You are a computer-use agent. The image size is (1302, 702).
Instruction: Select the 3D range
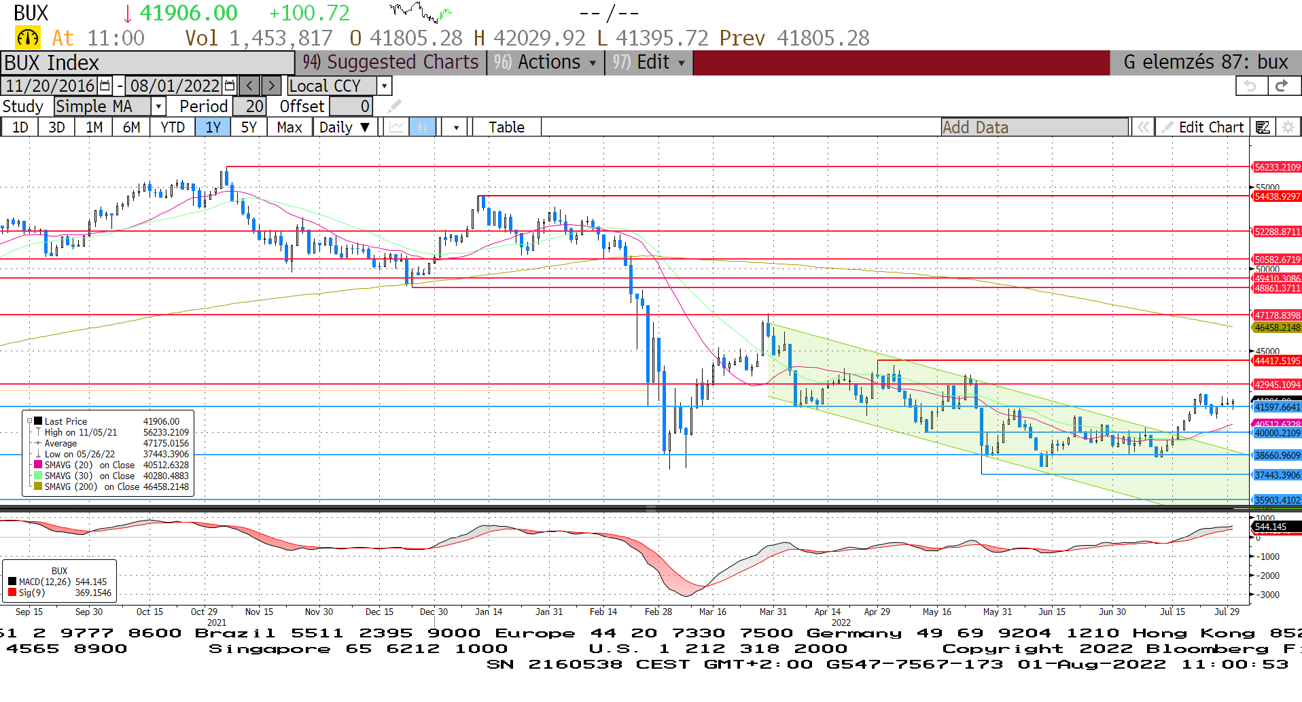pos(56,127)
